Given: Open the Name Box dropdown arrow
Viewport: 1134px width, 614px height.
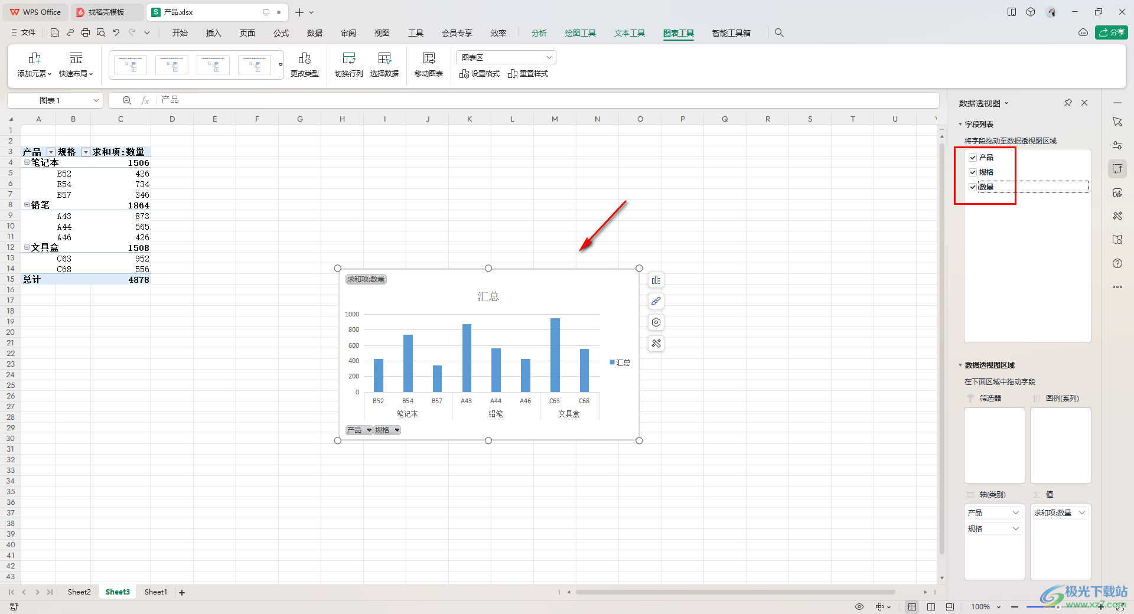Looking at the screenshot, I should click(96, 101).
